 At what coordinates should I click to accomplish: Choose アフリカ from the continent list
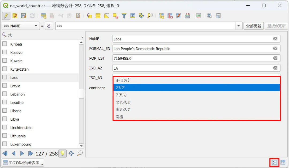[x=197, y=95]
